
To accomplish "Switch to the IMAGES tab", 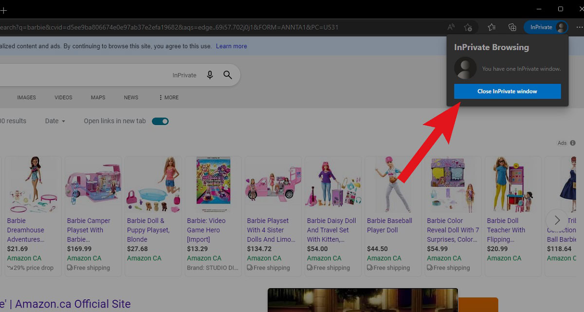I will (x=26, y=97).
